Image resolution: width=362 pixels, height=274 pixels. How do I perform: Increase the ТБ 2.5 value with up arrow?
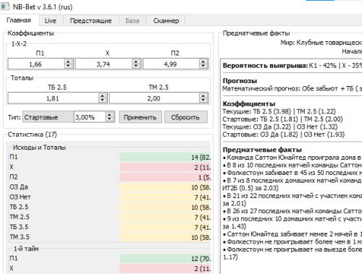[x=102, y=96]
